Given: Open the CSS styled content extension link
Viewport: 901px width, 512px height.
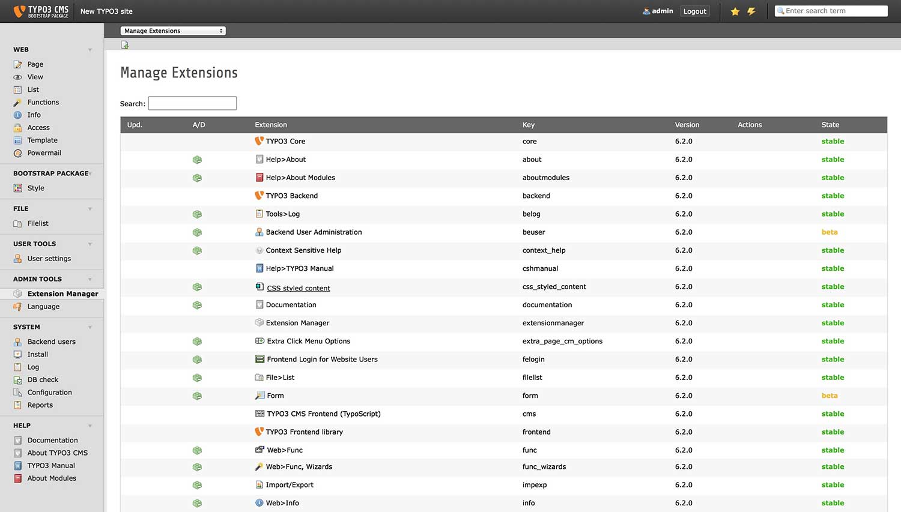Looking at the screenshot, I should 299,288.
